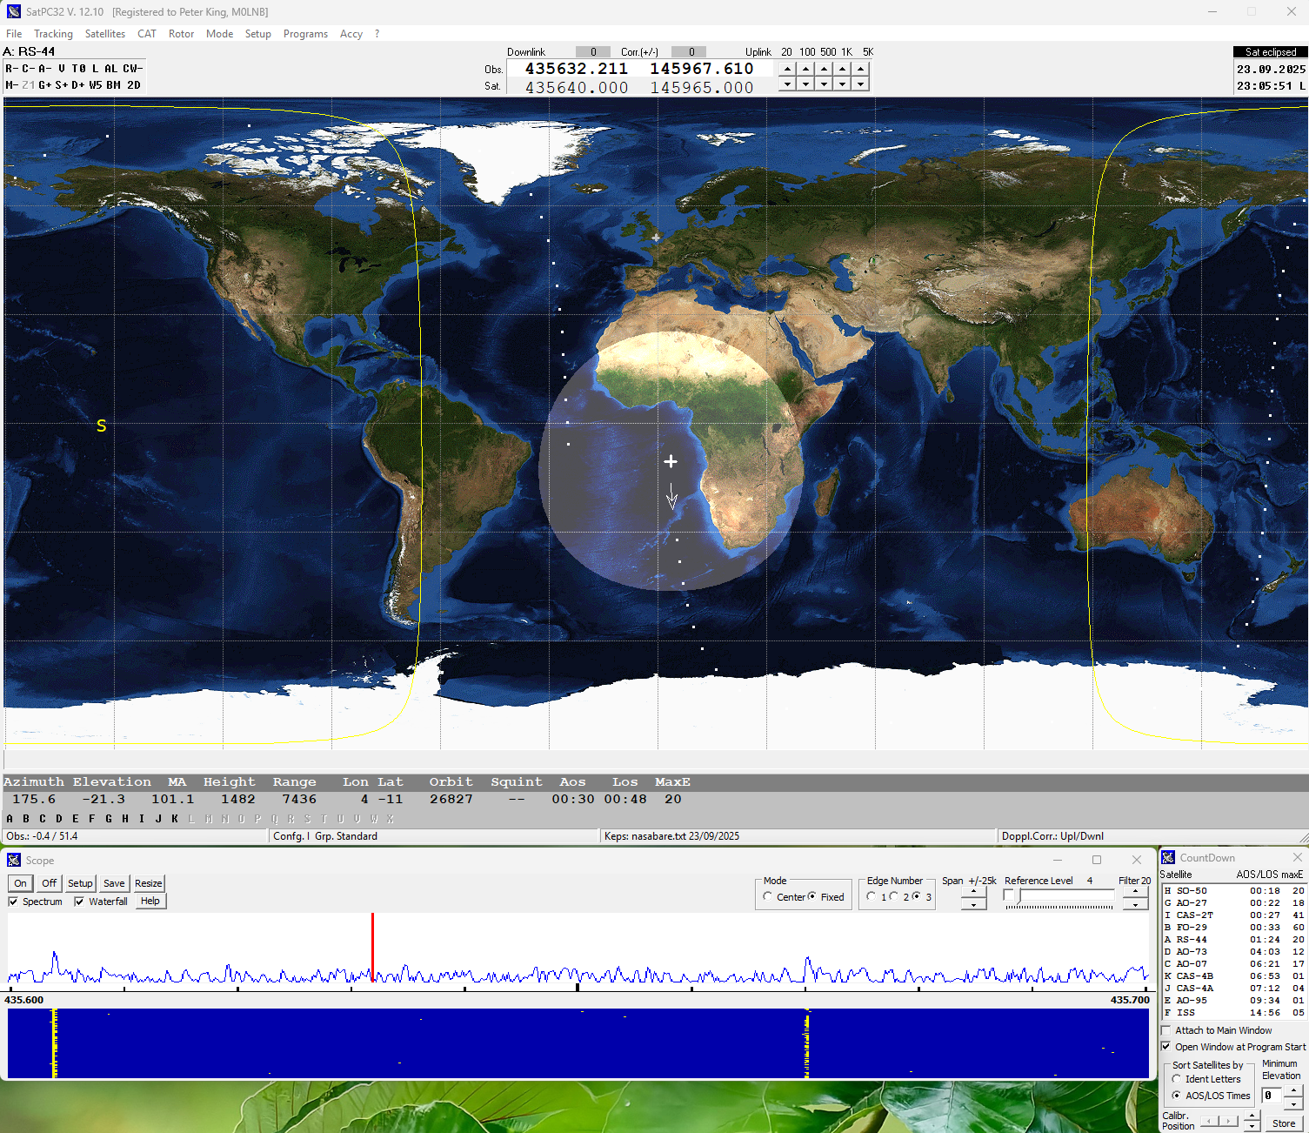
Task: Open the Rotor menu
Action: point(181,34)
